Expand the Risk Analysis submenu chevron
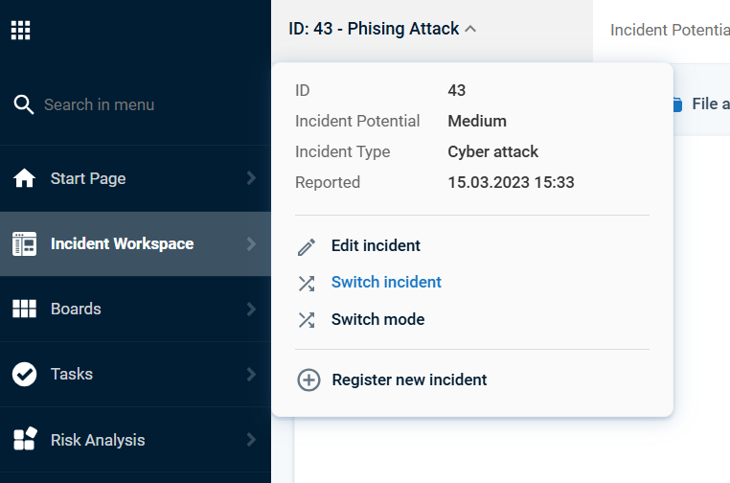The height and width of the screenshot is (483, 730). point(251,439)
